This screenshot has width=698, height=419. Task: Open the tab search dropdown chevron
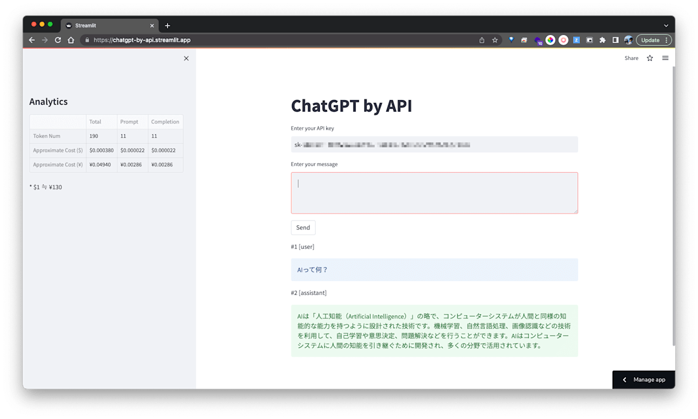(666, 26)
